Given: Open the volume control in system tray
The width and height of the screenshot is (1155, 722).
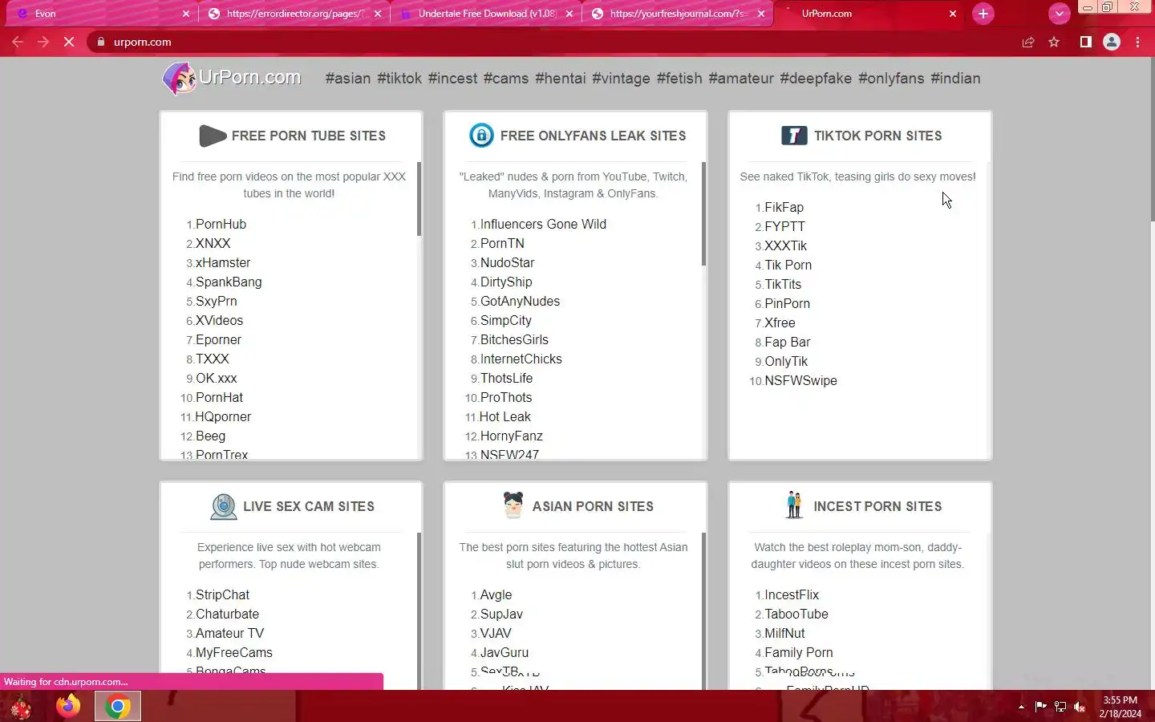Looking at the screenshot, I should (x=1080, y=707).
